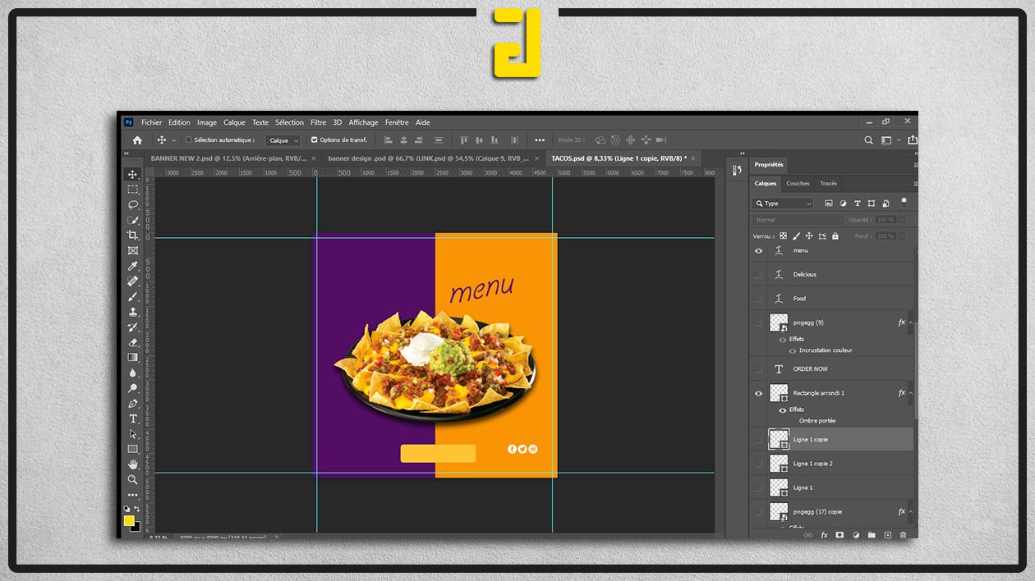Filter layers by type layers
Image resolution: width=1035 pixels, height=581 pixels.
click(858, 204)
